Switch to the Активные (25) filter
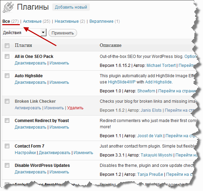 [36, 21]
